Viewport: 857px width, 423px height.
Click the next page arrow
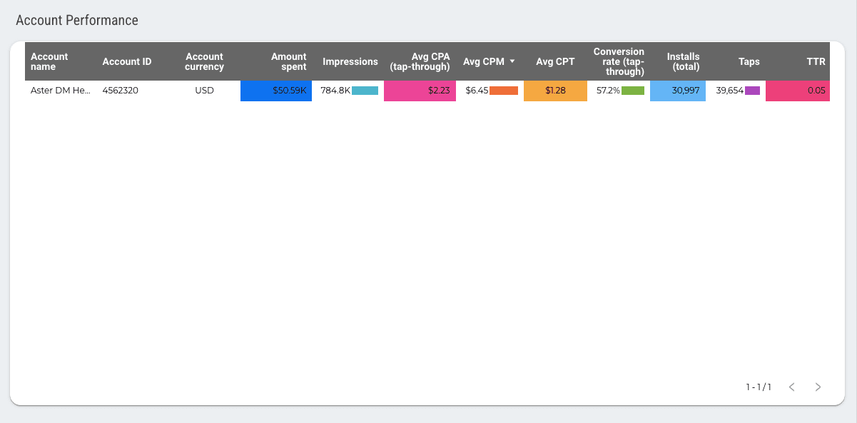pyautogui.click(x=818, y=387)
